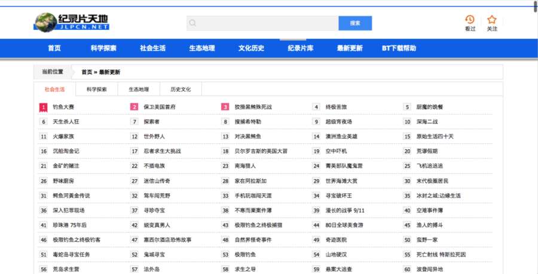Open item 23 南海猎人
The width and height of the screenshot is (538, 274).
245,166
